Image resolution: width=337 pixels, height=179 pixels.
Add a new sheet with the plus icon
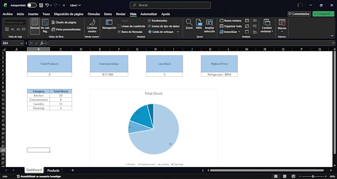(x=73, y=170)
